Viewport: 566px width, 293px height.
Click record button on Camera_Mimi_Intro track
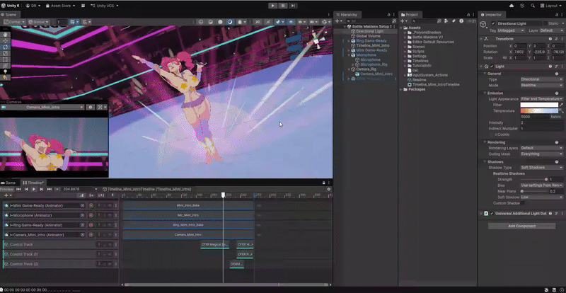click(x=91, y=235)
